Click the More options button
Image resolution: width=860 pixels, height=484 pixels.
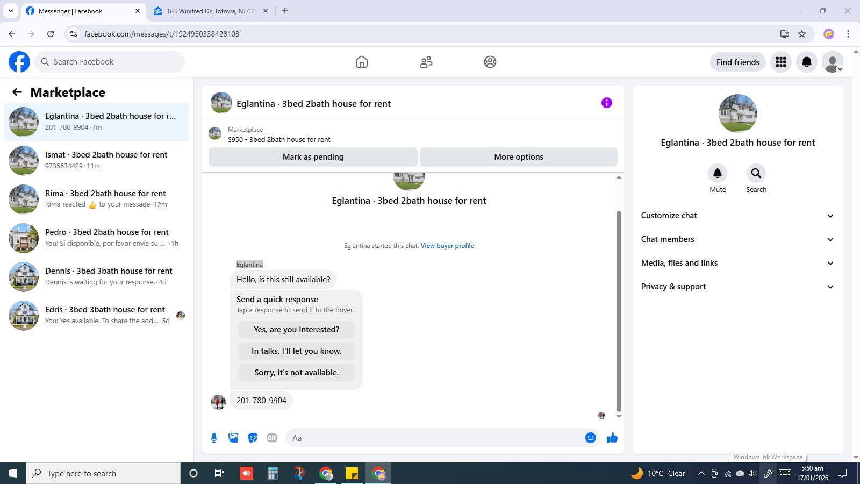click(519, 157)
